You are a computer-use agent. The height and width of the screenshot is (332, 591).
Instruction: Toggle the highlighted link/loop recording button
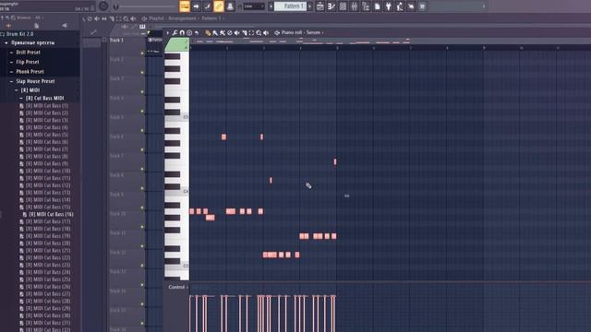coord(219,6)
